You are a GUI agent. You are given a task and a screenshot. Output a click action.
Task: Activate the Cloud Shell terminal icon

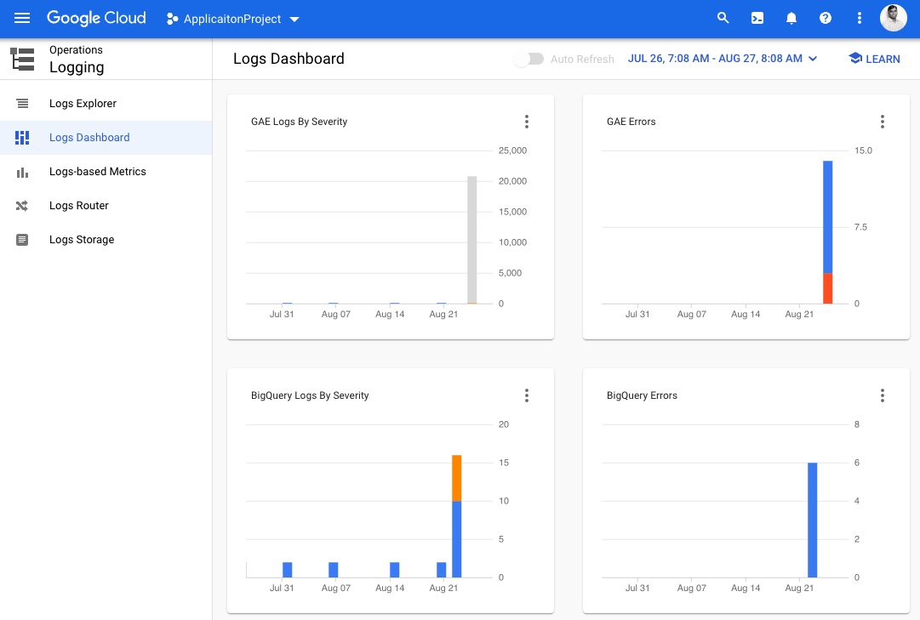[757, 18]
